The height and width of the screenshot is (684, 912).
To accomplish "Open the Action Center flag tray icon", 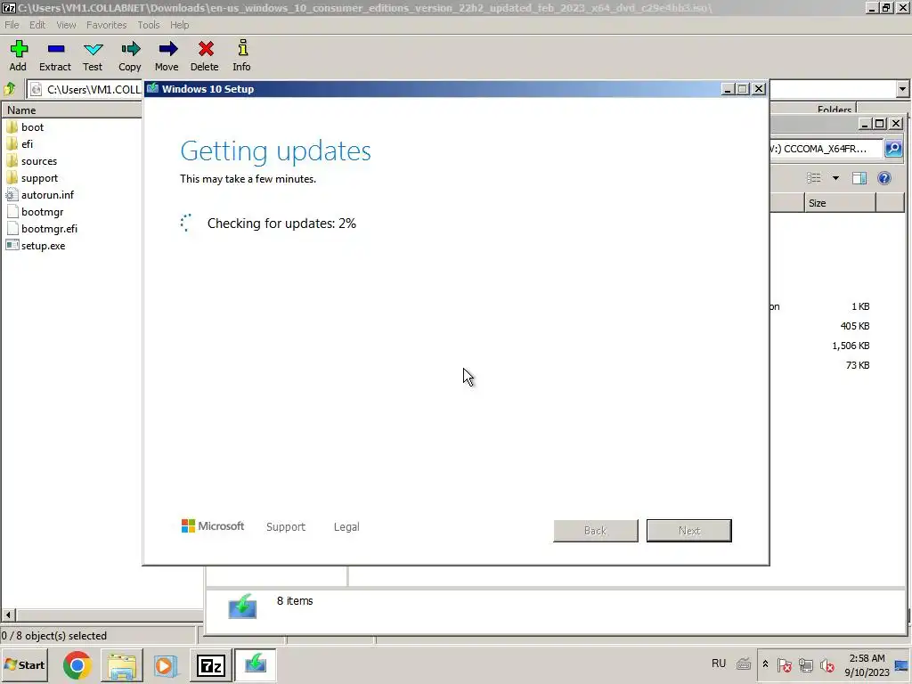I will pyautogui.click(x=784, y=664).
